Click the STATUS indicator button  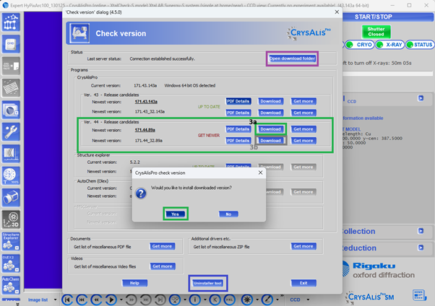pos(419,45)
